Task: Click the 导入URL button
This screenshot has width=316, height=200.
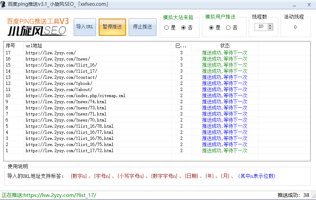Action: [85, 27]
